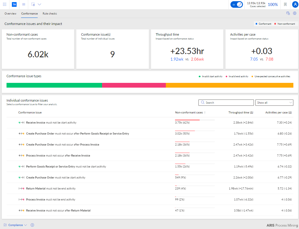Image resolution: width=299 pixels, height=229 pixels.
Task: Toggle Invalid start activity legend entry
Action: click(211, 76)
